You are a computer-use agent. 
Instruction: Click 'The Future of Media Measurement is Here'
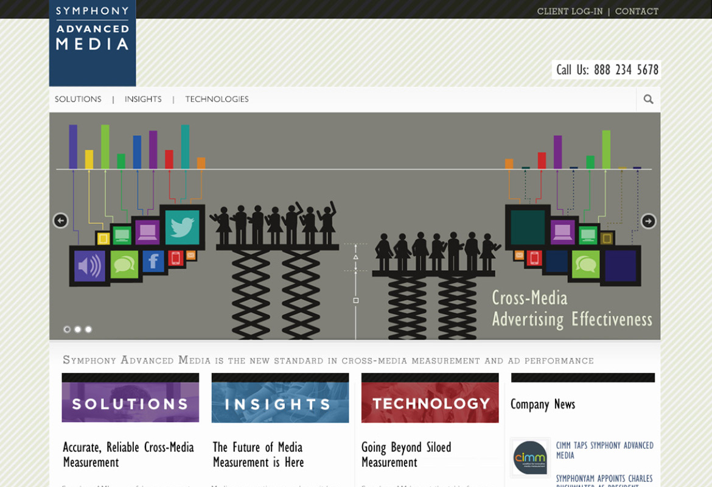tap(259, 455)
